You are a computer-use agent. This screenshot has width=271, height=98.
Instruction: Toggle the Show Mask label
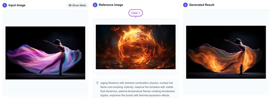(x=79, y=5)
